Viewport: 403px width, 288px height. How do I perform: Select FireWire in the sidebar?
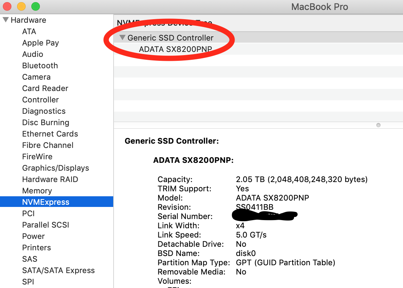click(37, 156)
